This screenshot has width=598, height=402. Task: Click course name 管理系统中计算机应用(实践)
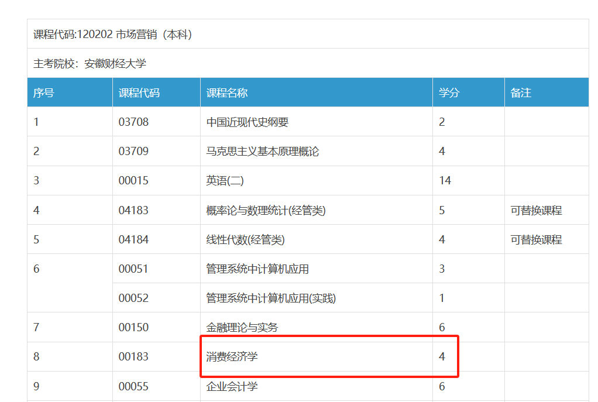point(271,298)
